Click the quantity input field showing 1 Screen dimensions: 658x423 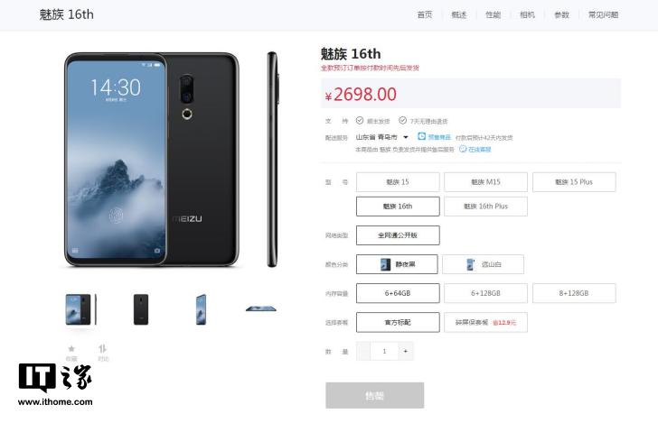click(384, 351)
